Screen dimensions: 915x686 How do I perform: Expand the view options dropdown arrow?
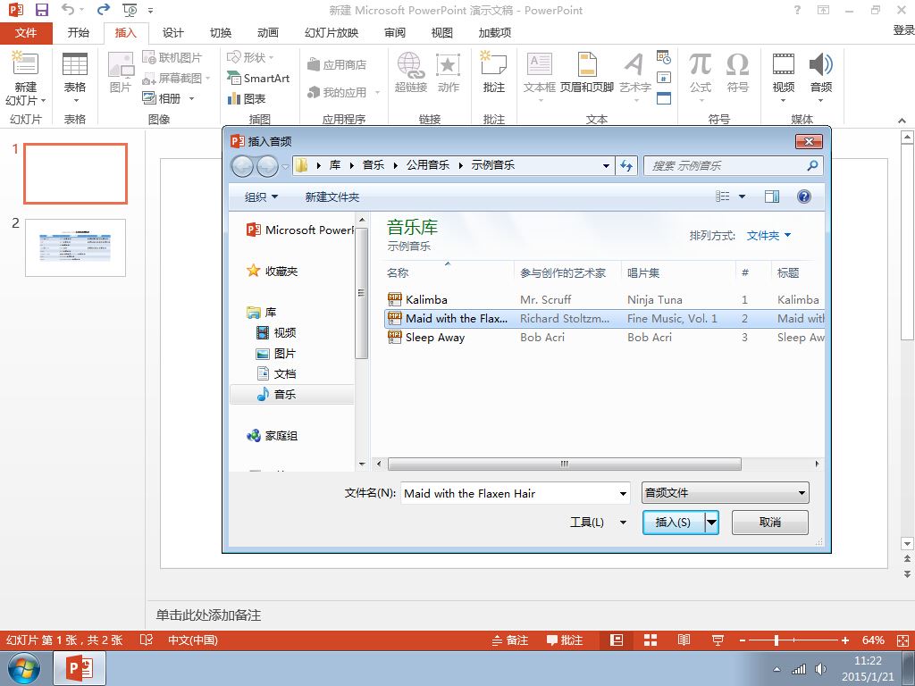pyautogui.click(x=742, y=197)
